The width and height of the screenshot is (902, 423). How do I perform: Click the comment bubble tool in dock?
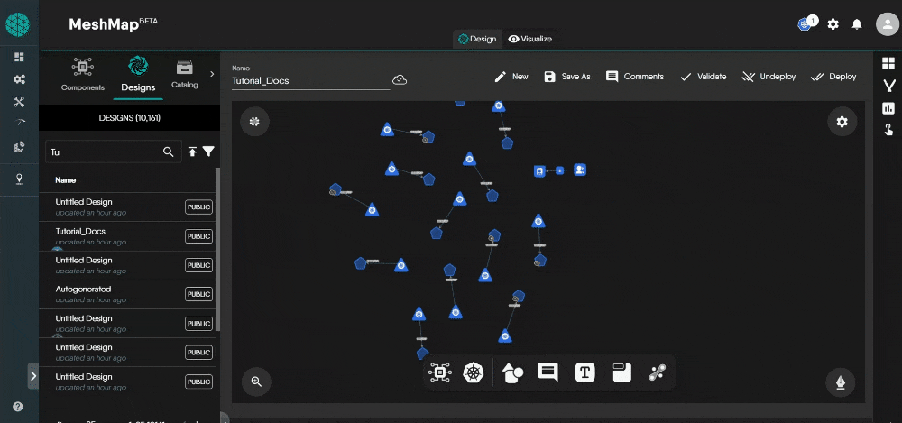click(548, 372)
